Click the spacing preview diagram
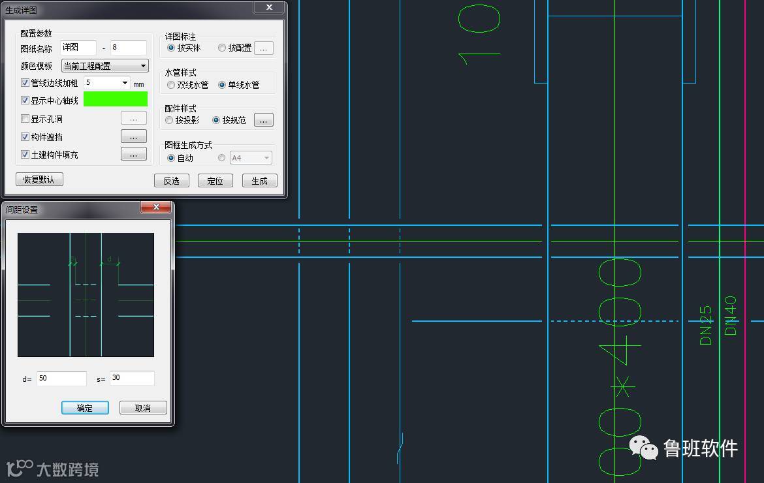The image size is (764, 483). click(86, 294)
